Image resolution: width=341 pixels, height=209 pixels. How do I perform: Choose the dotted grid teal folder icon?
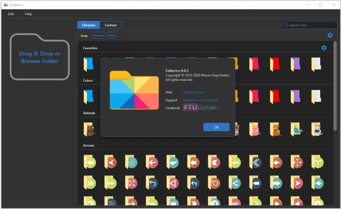(131, 162)
